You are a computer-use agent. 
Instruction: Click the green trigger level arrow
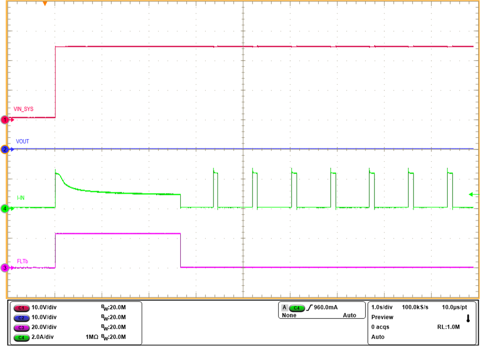474,194
